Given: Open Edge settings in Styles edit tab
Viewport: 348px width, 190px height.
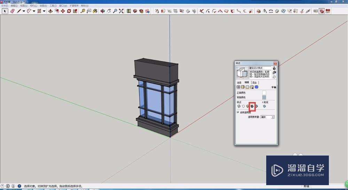Looking at the screenshot, I should (x=238, y=87).
